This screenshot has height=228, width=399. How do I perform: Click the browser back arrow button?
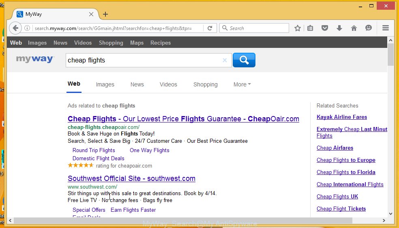coord(15,28)
